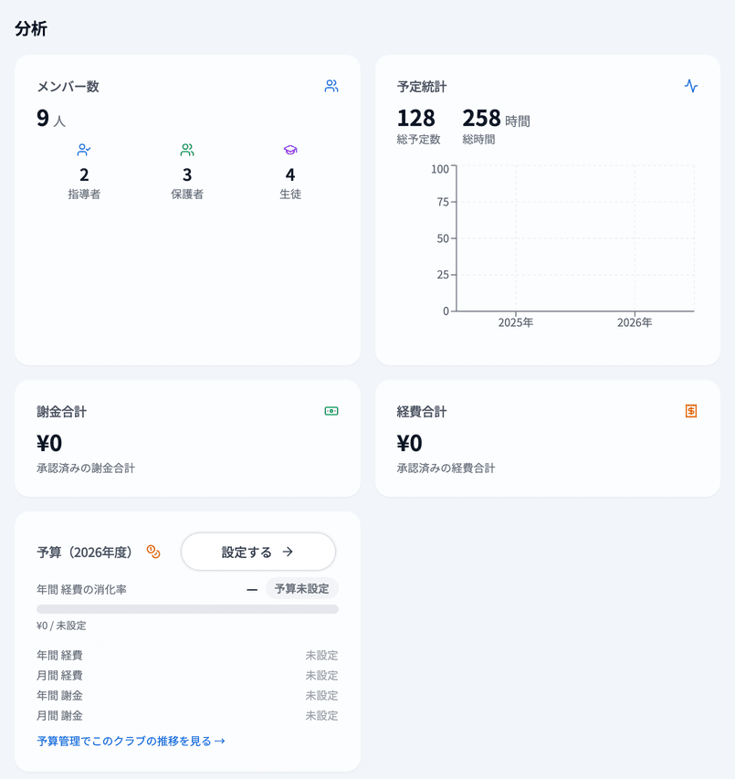The height and width of the screenshot is (779, 735).
Task: Click the 保護者 label
Action: coord(187,194)
